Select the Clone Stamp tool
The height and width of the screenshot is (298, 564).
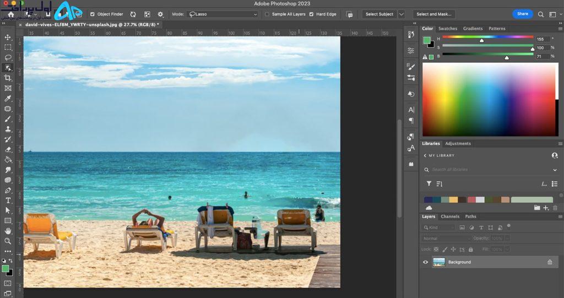click(x=8, y=129)
